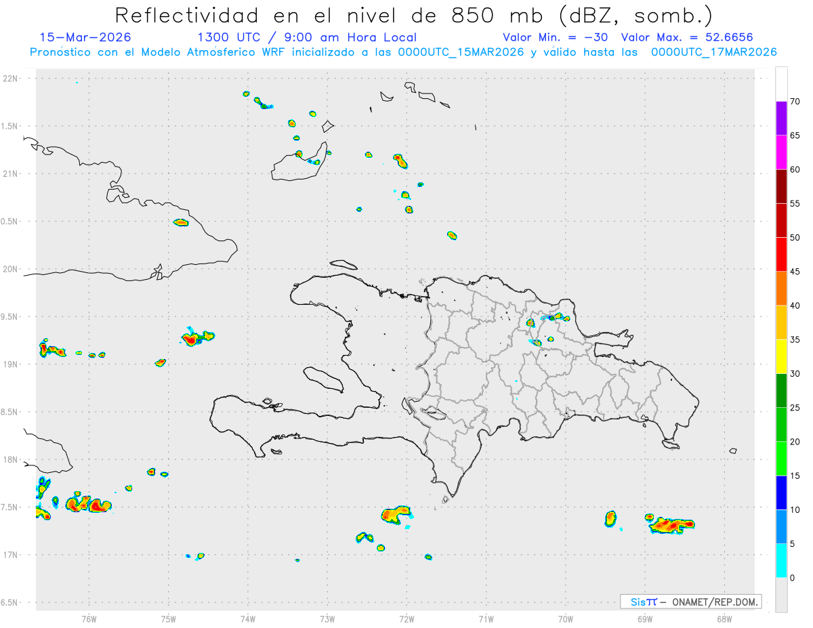Pick the dark green 25–30 dBZ colorbar segment
The image size is (813, 628).
tap(781, 391)
